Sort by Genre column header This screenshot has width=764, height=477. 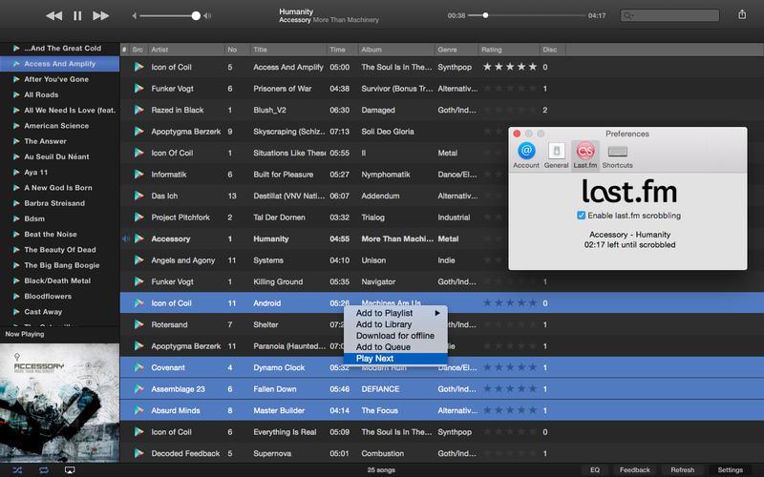click(x=456, y=50)
